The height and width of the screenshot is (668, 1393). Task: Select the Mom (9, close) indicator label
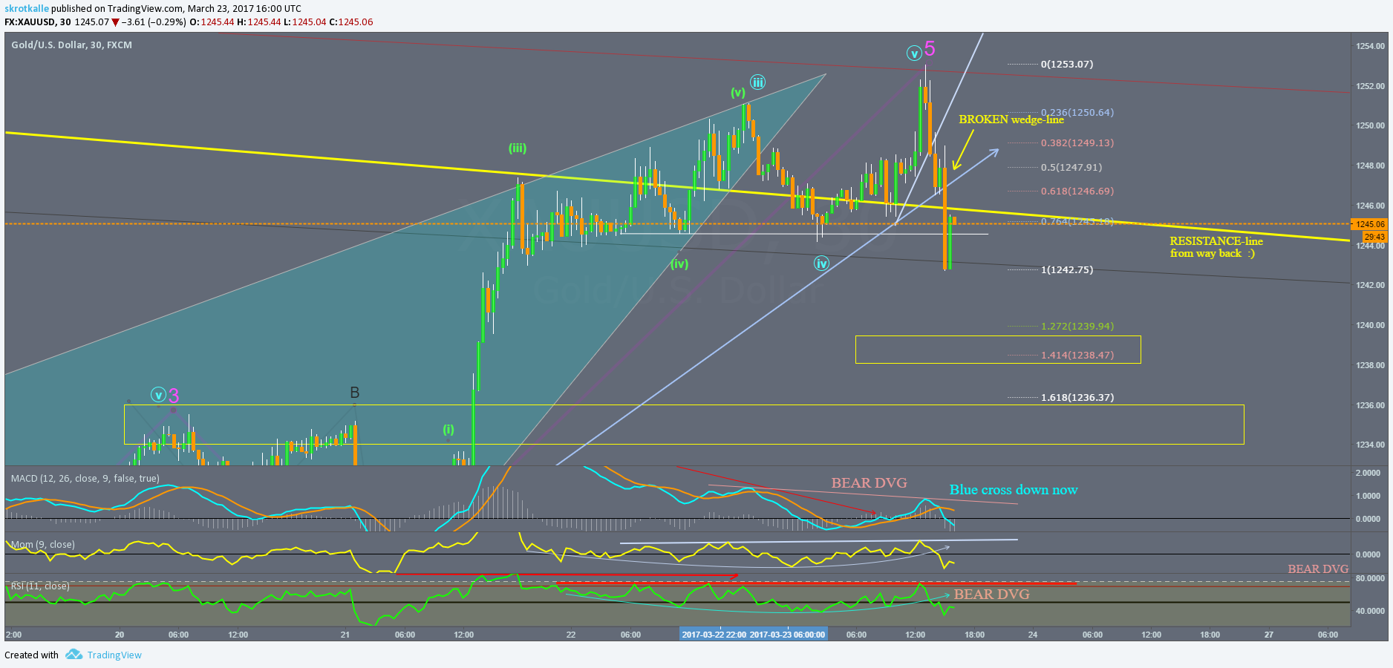[x=42, y=545]
